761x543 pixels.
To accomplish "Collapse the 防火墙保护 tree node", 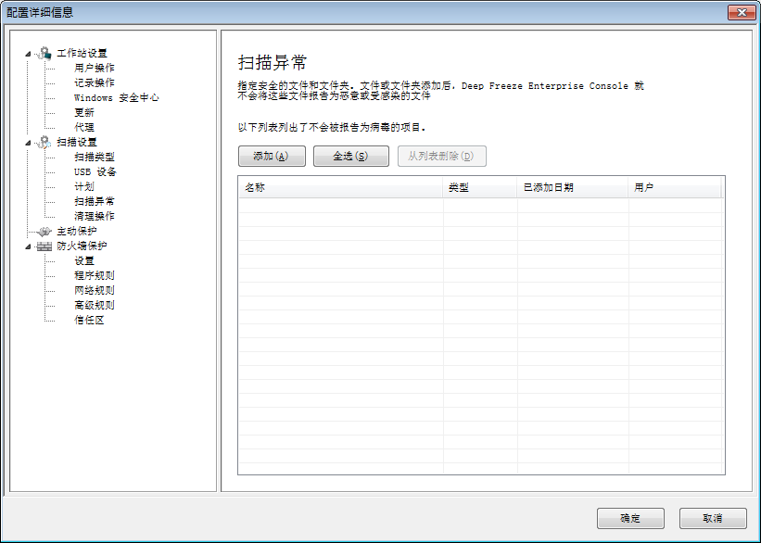I will point(29,246).
